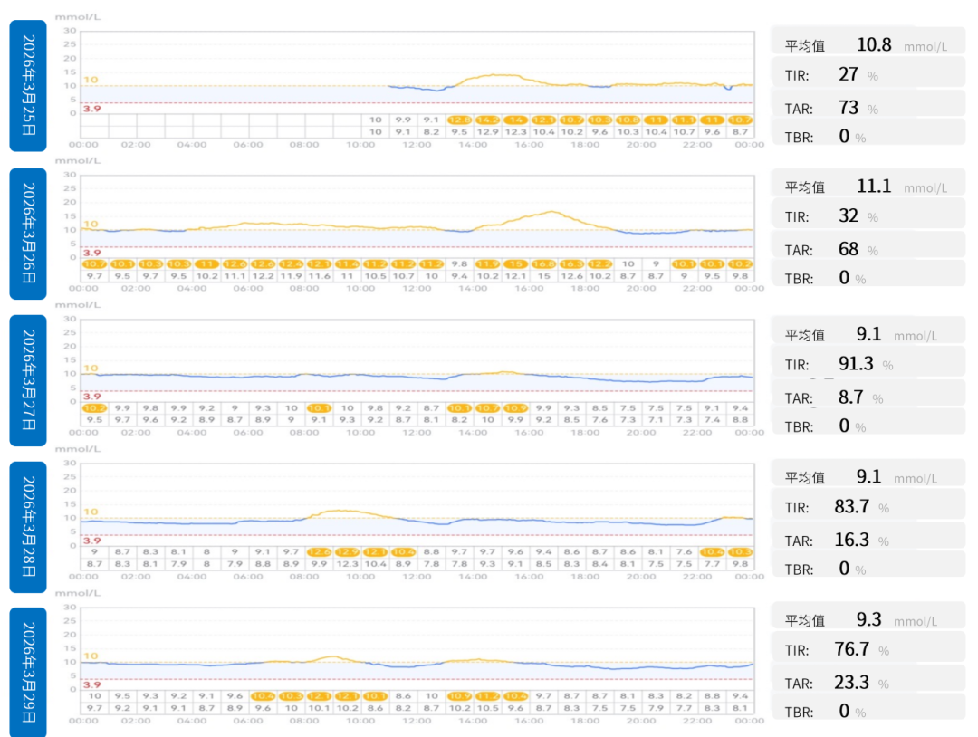The height and width of the screenshot is (737, 978).
Task: Choose the 2026年3月28日 date label
Action: (28, 527)
